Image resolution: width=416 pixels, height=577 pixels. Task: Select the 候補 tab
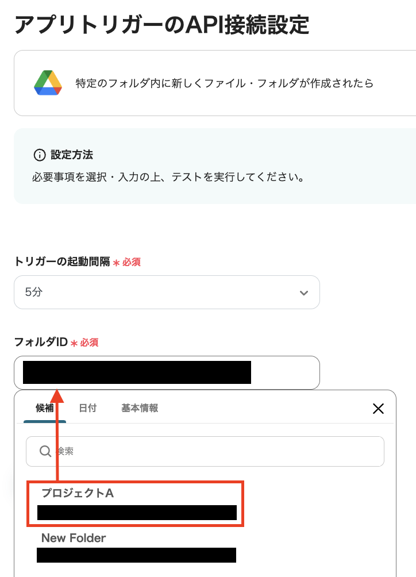pyautogui.click(x=45, y=407)
